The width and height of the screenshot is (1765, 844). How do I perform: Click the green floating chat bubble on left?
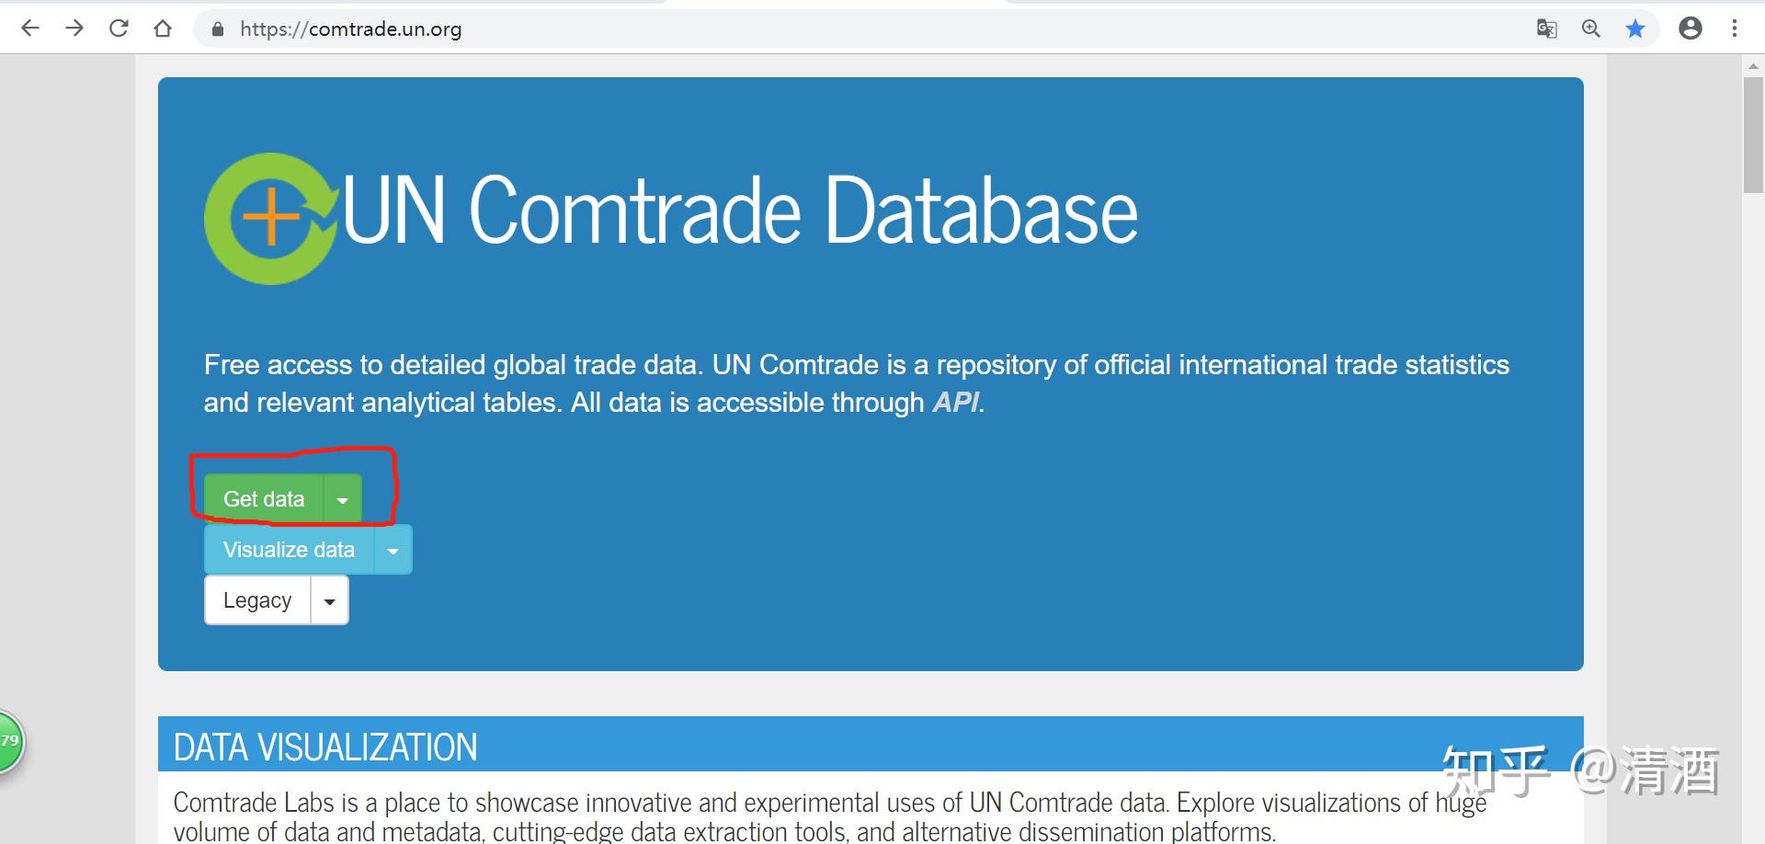9,741
